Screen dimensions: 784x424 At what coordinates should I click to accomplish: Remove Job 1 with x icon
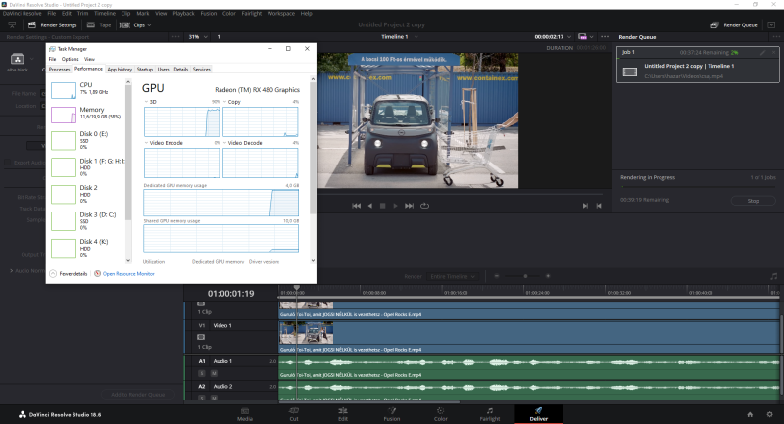(773, 52)
